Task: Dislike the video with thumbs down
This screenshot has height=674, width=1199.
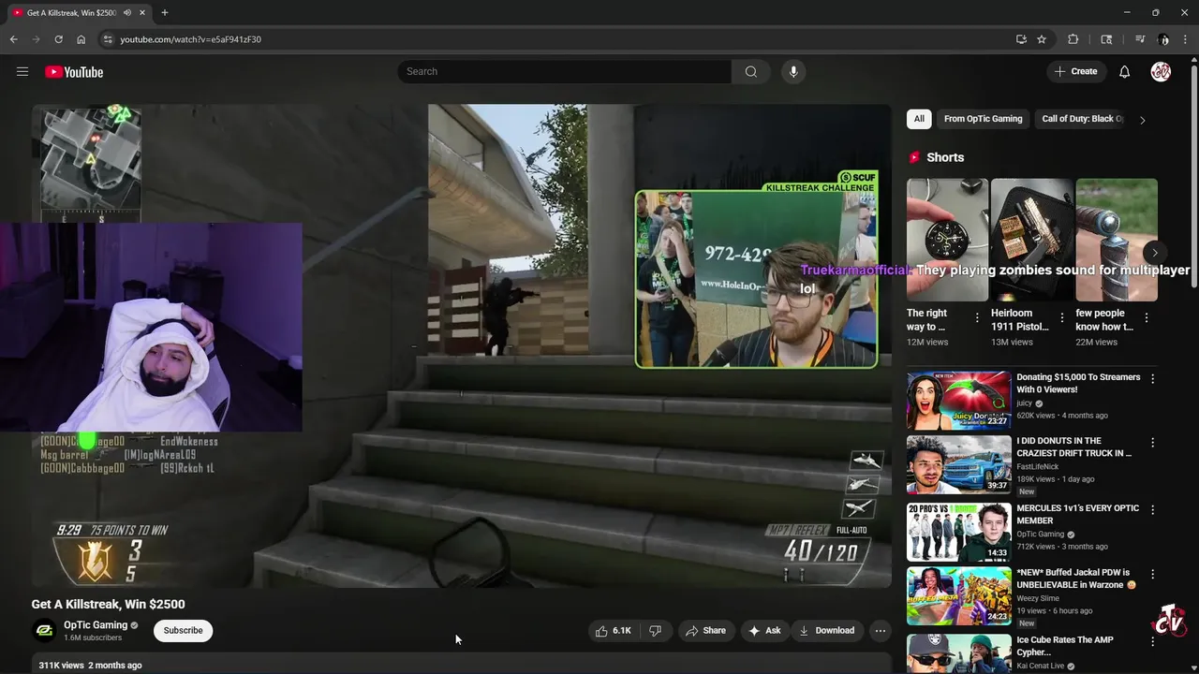Action: click(x=656, y=631)
